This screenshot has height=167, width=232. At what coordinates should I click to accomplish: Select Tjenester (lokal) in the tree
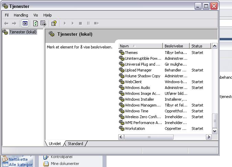click(x=23, y=32)
